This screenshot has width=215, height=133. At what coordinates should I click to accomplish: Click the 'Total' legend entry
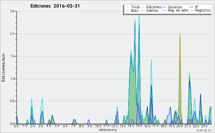(135, 7)
